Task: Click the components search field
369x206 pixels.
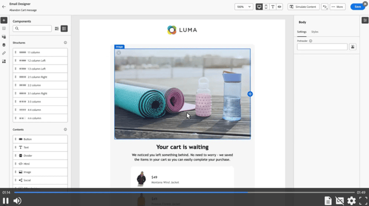Action: point(32,29)
